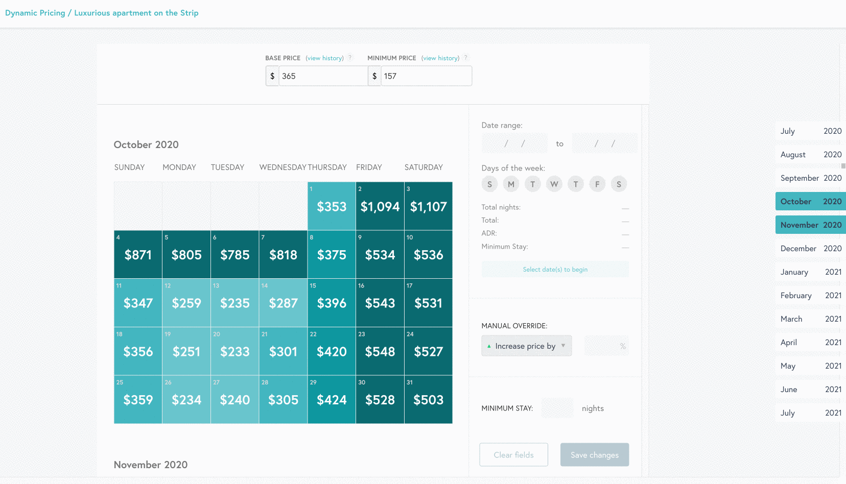Jump to June 2021 in month list
Viewport: 846px width, 484px height.
tap(811, 389)
